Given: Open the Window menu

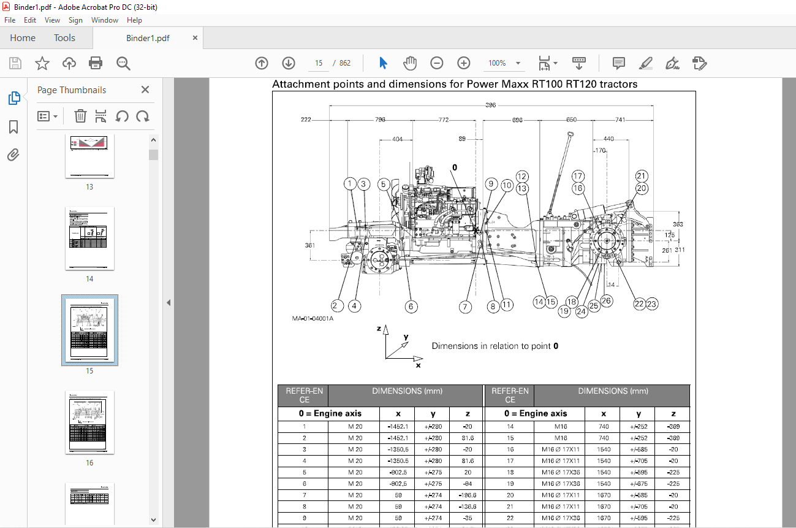Looking at the screenshot, I should (105, 20).
